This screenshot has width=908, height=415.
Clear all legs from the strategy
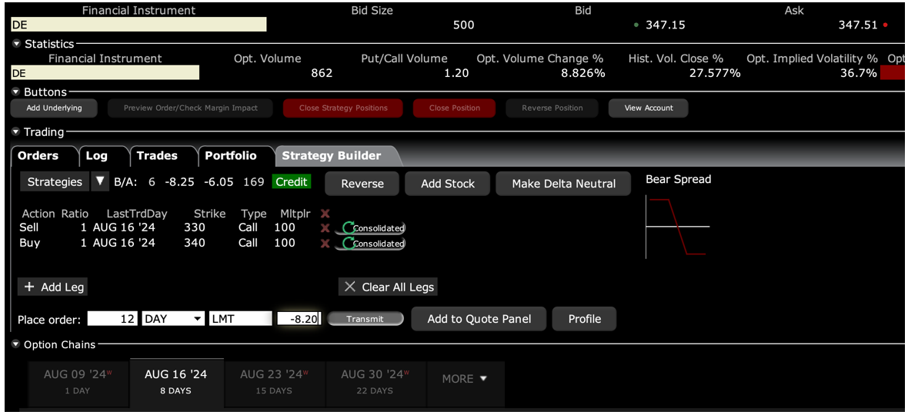(x=389, y=287)
